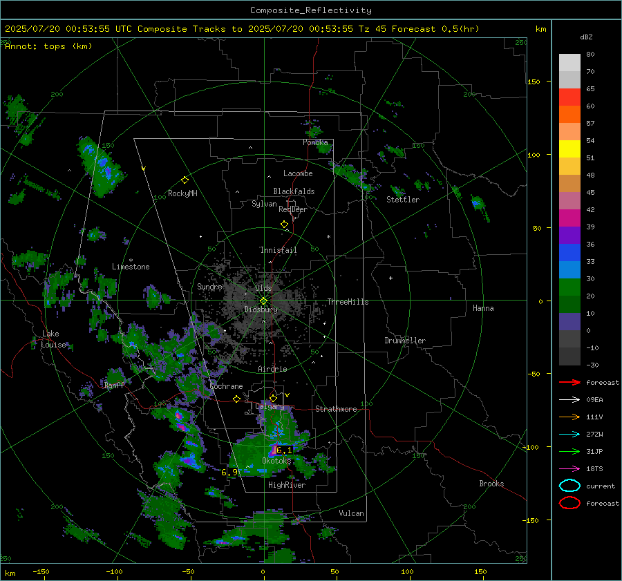622x581 pixels.
Task: Click the radar center diamond near Didsbury
Action: click(x=263, y=301)
